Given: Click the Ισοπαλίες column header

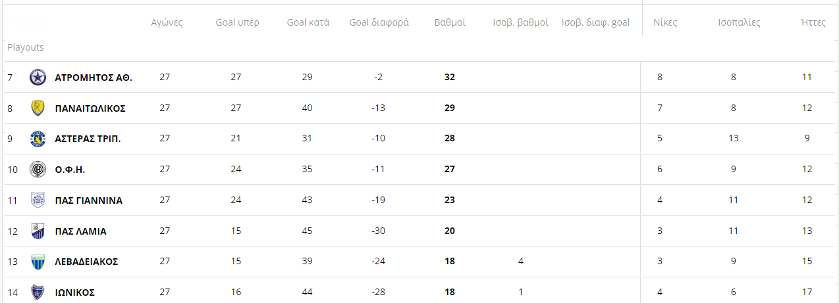Looking at the screenshot, I should pyautogui.click(x=739, y=22).
